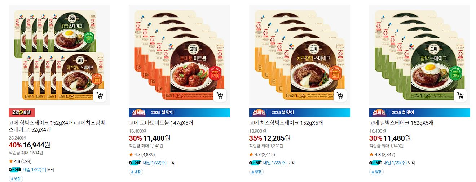View the tomato meatball product image
This screenshot has height=182, width=476.
coord(179,55)
